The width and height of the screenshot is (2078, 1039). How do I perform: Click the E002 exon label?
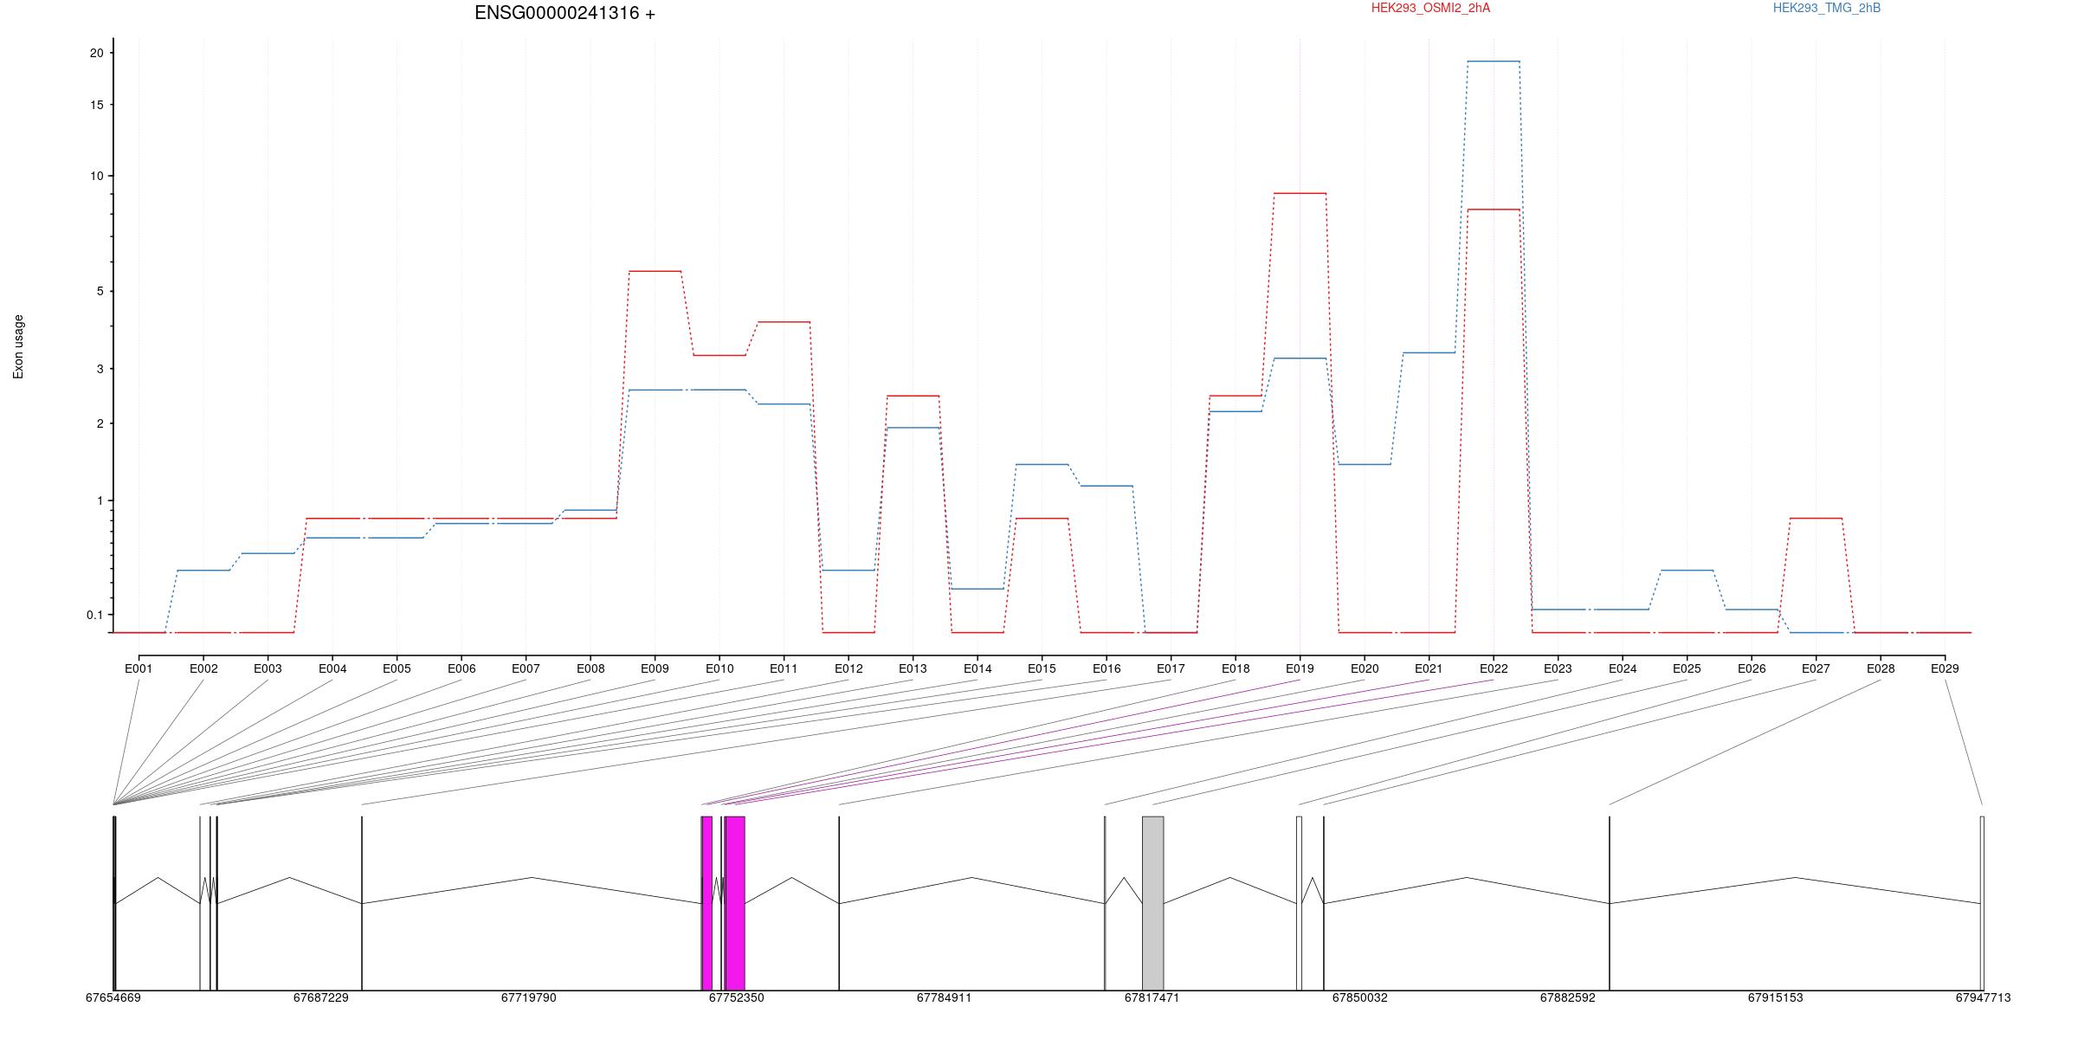click(203, 668)
